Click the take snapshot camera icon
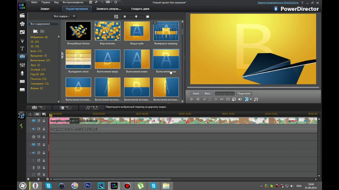Image resolution: width=339 pixels, height=190 pixels. 228,99
